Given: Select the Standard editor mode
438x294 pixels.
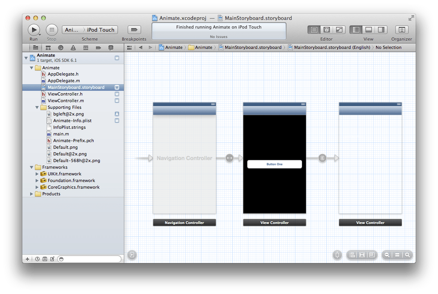Looking at the screenshot, I should pyautogui.click(x=314, y=30).
